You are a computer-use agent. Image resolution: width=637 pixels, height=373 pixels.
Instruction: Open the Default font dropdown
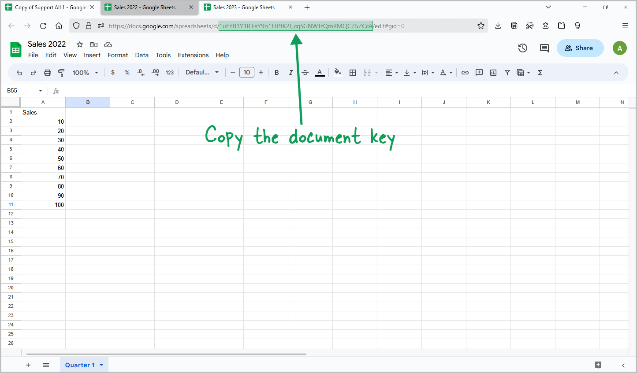pos(202,73)
